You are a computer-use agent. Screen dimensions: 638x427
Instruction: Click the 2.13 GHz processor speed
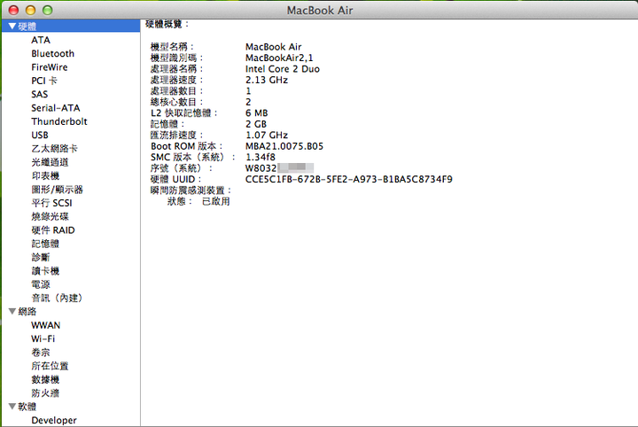click(x=267, y=80)
